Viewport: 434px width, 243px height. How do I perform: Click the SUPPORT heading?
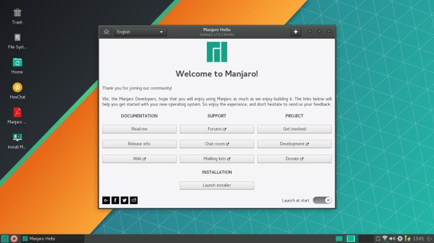point(217,116)
